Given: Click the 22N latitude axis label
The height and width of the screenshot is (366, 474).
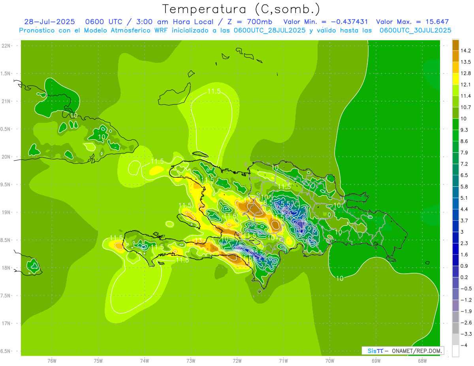Looking at the screenshot, I should tap(6, 46).
